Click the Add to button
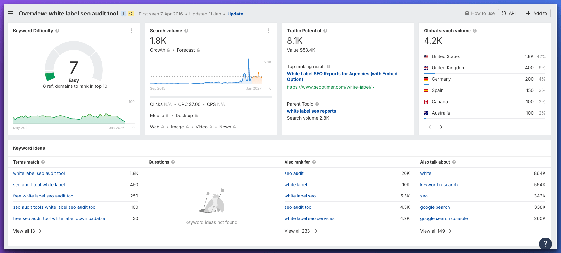The image size is (561, 253). coord(536,13)
